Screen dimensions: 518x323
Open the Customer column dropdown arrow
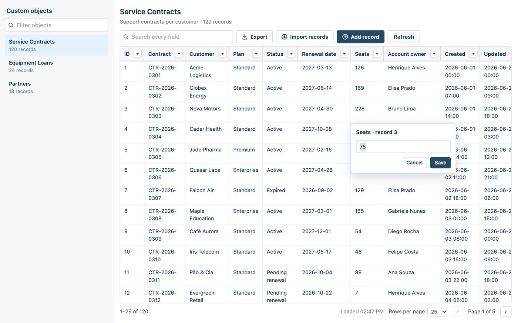point(223,54)
